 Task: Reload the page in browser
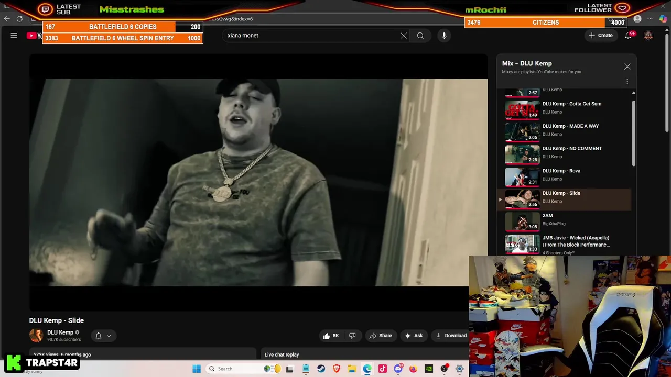pyautogui.click(x=19, y=19)
